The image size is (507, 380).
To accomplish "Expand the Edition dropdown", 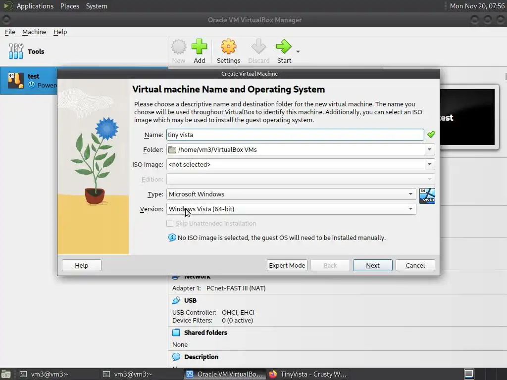I will (429, 179).
